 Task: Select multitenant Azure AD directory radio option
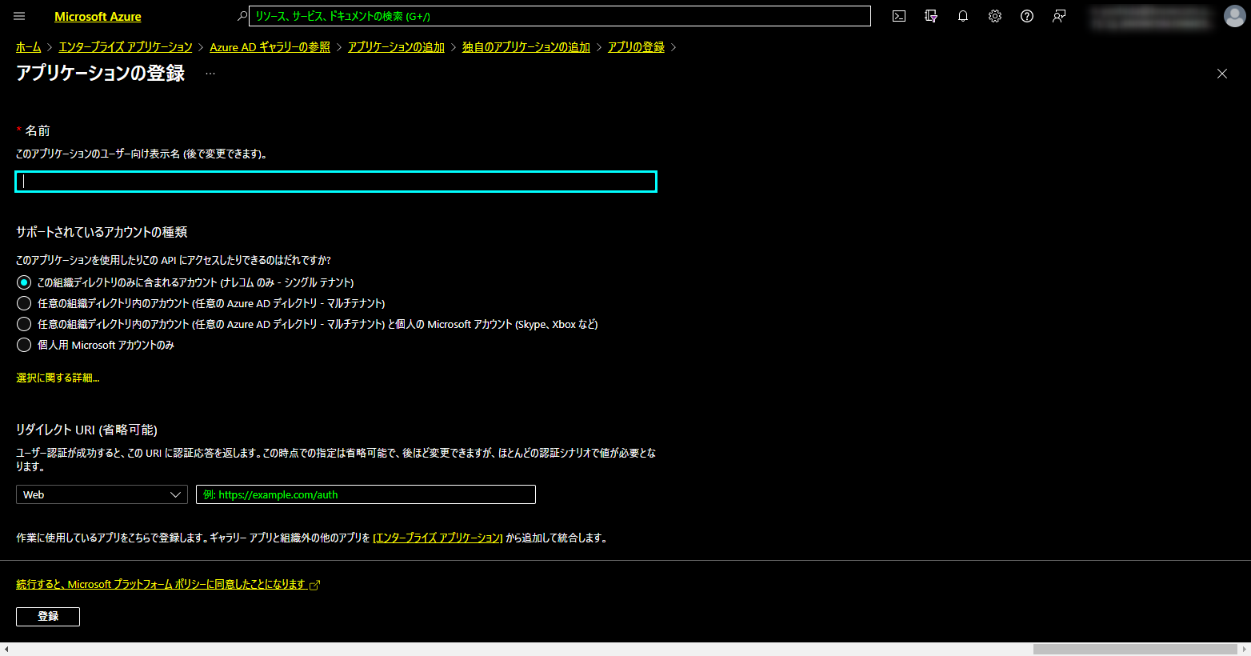[x=24, y=303]
